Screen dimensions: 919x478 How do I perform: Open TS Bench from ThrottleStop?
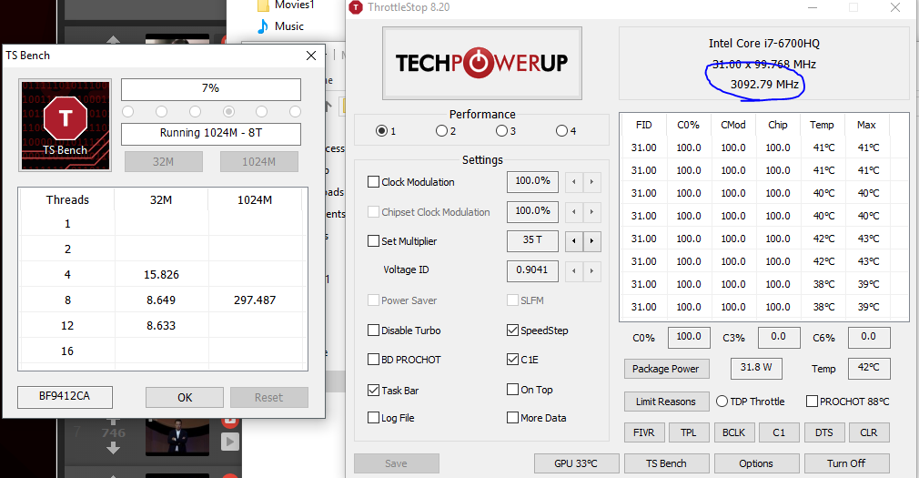[666, 463]
